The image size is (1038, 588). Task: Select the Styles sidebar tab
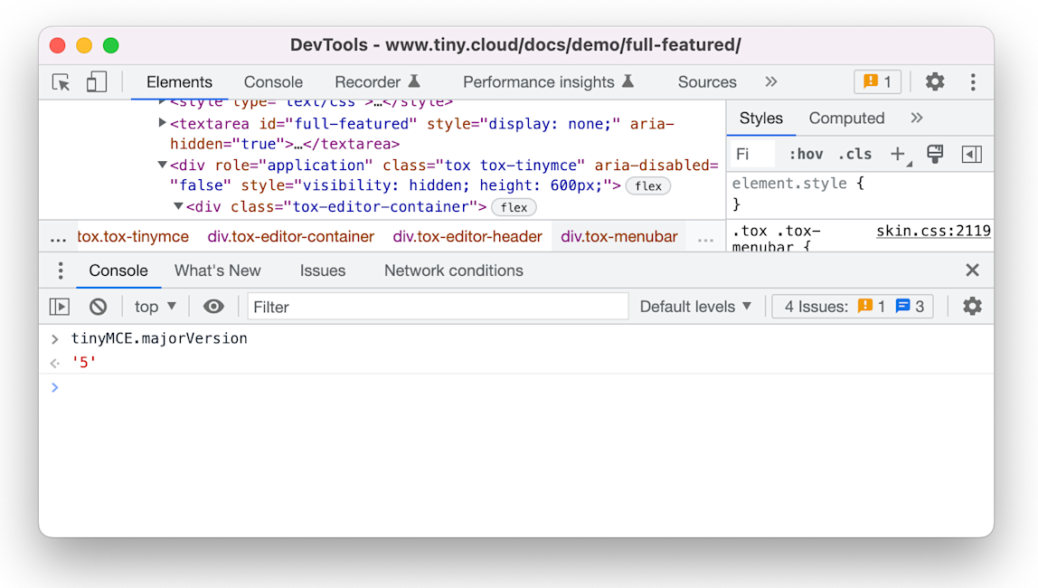coord(761,119)
